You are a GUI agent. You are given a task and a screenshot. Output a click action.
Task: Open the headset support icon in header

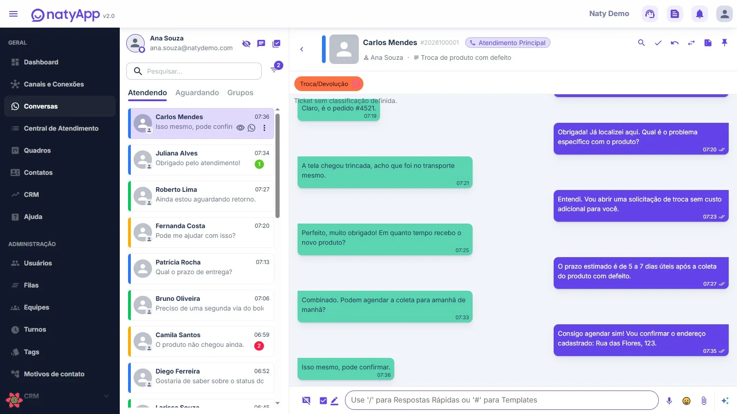[650, 14]
